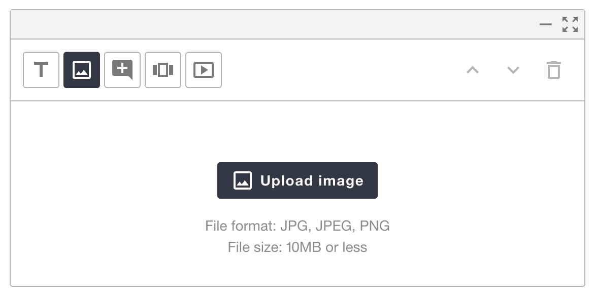This screenshot has height=295, width=595.
Task: Move block down with the down chevron
Action: (513, 70)
